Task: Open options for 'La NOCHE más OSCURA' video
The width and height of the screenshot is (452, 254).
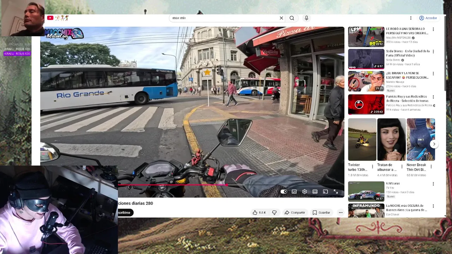Action: [x=433, y=206]
